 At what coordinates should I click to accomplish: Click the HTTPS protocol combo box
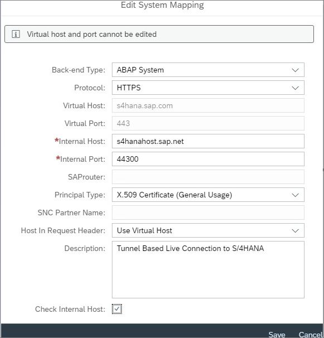(x=208, y=88)
